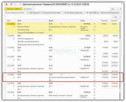Select amount 89 250,00 in entry 5
Screen dimensions: 126x102
point(87,66)
